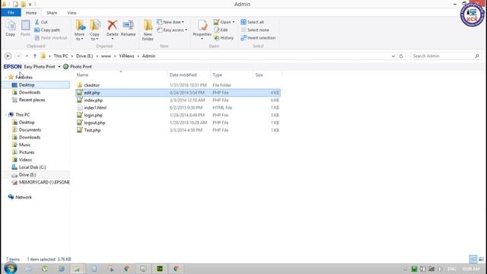Expand the address bar history dropdown
The width and height of the screenshot is (487, 274).
(x=393, y=56)
